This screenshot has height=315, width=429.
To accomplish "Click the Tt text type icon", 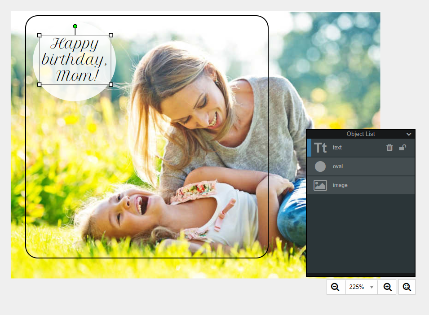I will point(320,148).
